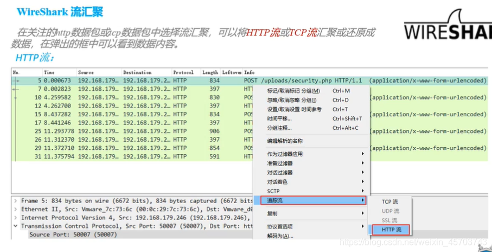Sort by the Info column header
Viewport: 492px width, 252px height.
tap(366, 73)
